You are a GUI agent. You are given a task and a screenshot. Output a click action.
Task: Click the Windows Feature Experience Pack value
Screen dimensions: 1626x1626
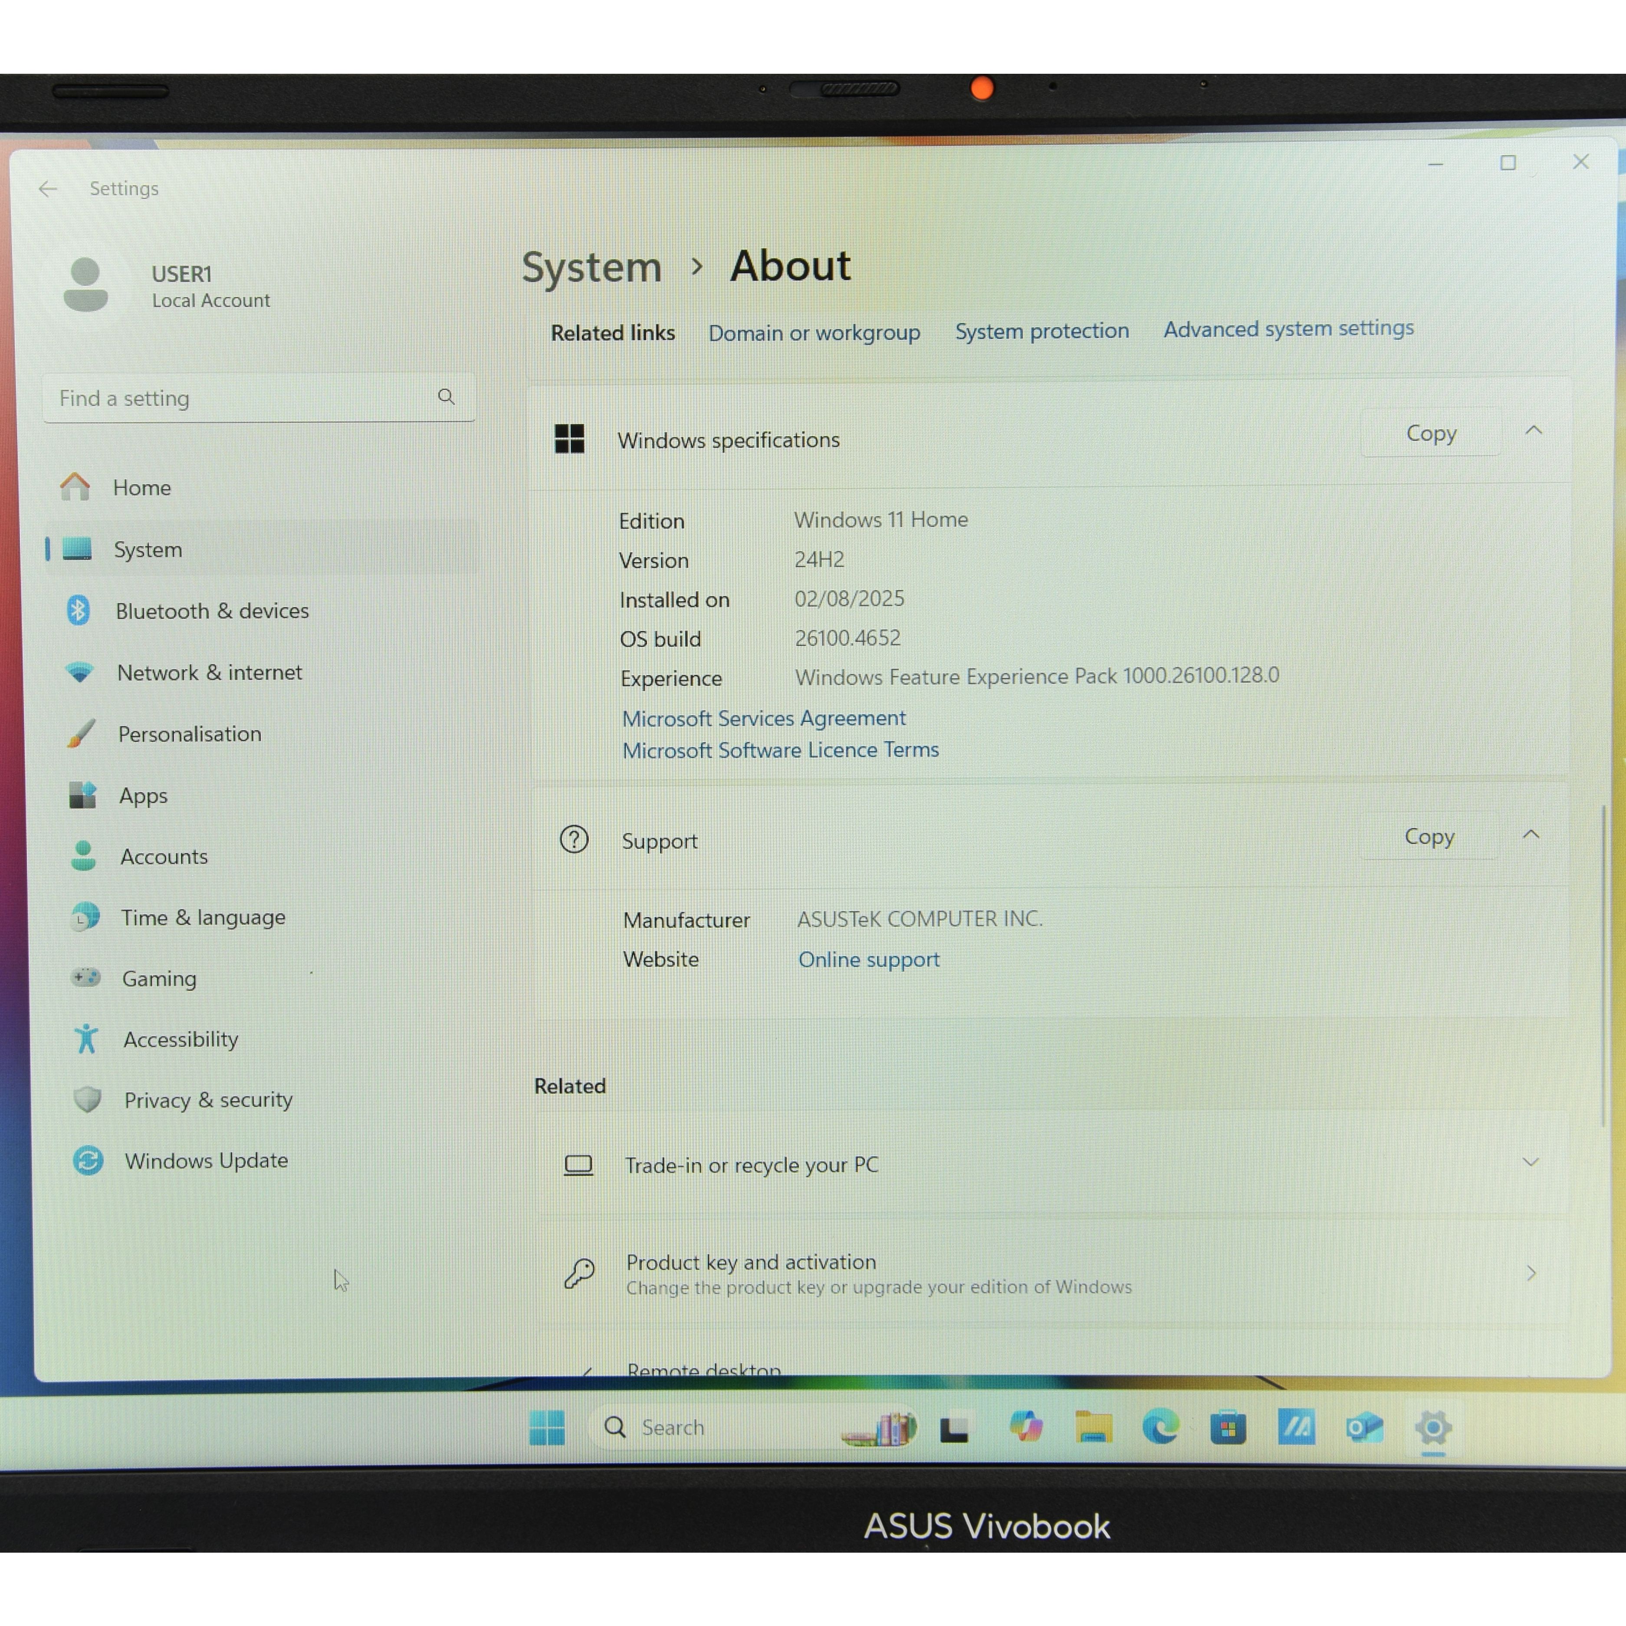[1037, 676]
